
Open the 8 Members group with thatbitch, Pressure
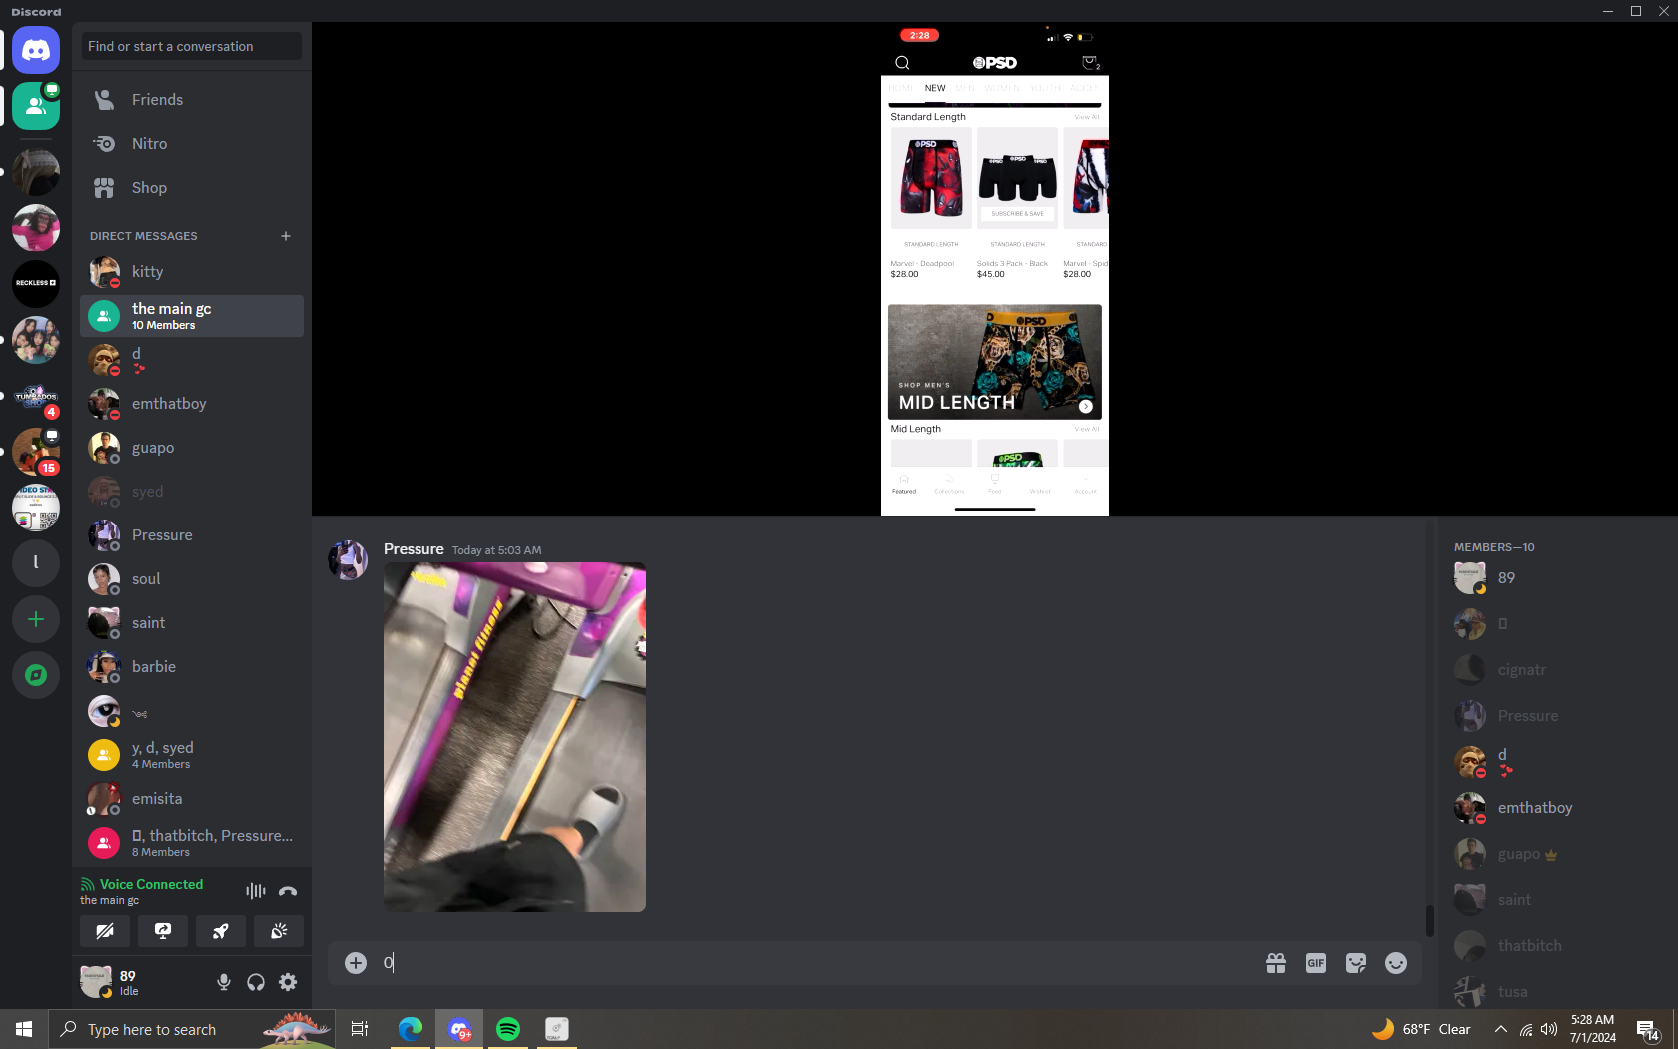tap(192, 843)
